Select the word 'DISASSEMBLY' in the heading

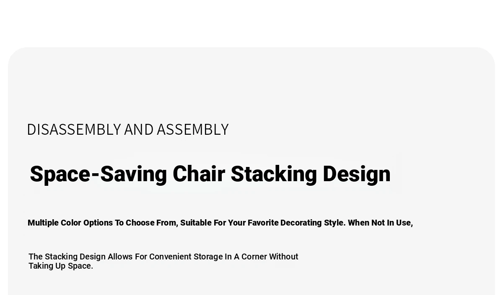(74, 129)
